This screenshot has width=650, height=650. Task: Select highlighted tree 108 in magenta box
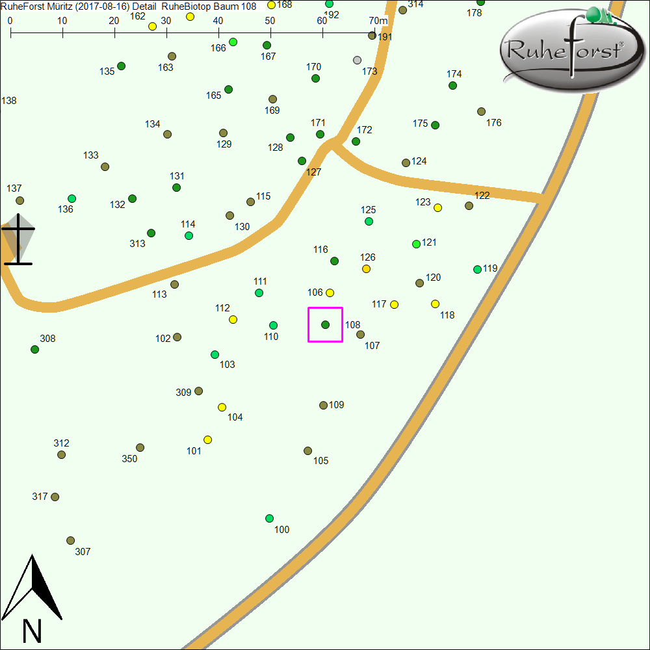326,324
